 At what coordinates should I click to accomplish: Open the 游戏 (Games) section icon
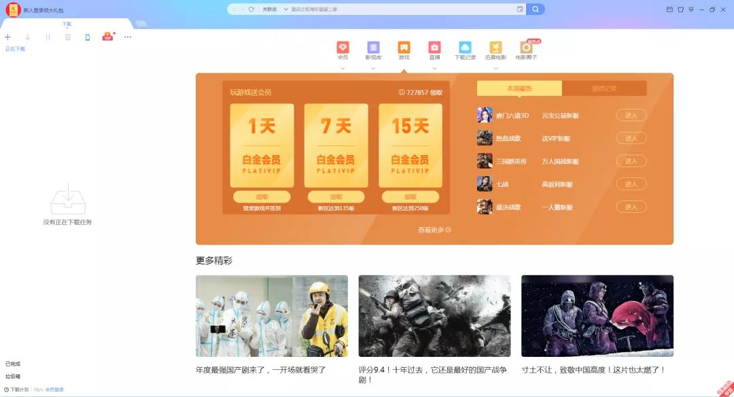click(404, 48)
